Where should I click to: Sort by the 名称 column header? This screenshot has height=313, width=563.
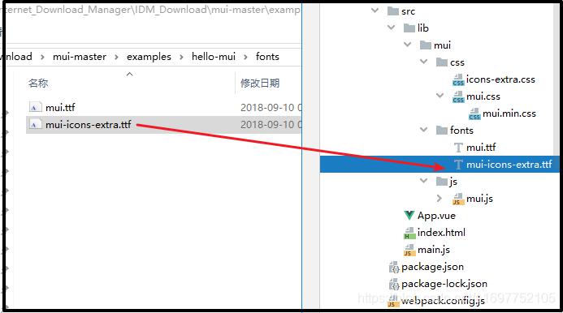pos(38,84)
